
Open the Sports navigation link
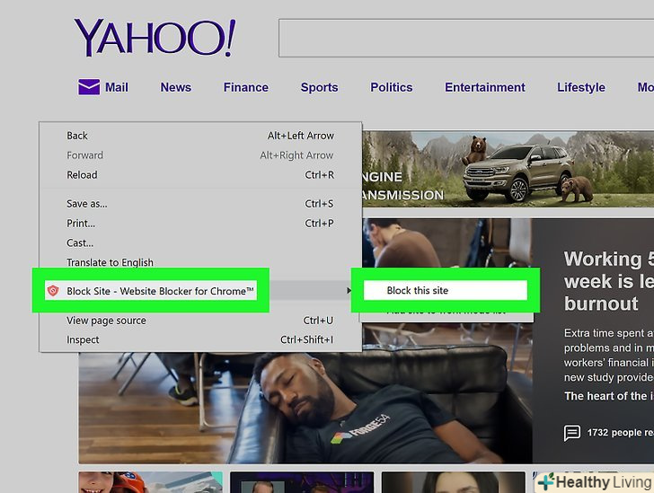(319, 87)
